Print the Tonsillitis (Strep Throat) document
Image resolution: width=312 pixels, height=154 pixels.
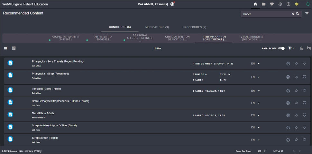coord(288,91)
